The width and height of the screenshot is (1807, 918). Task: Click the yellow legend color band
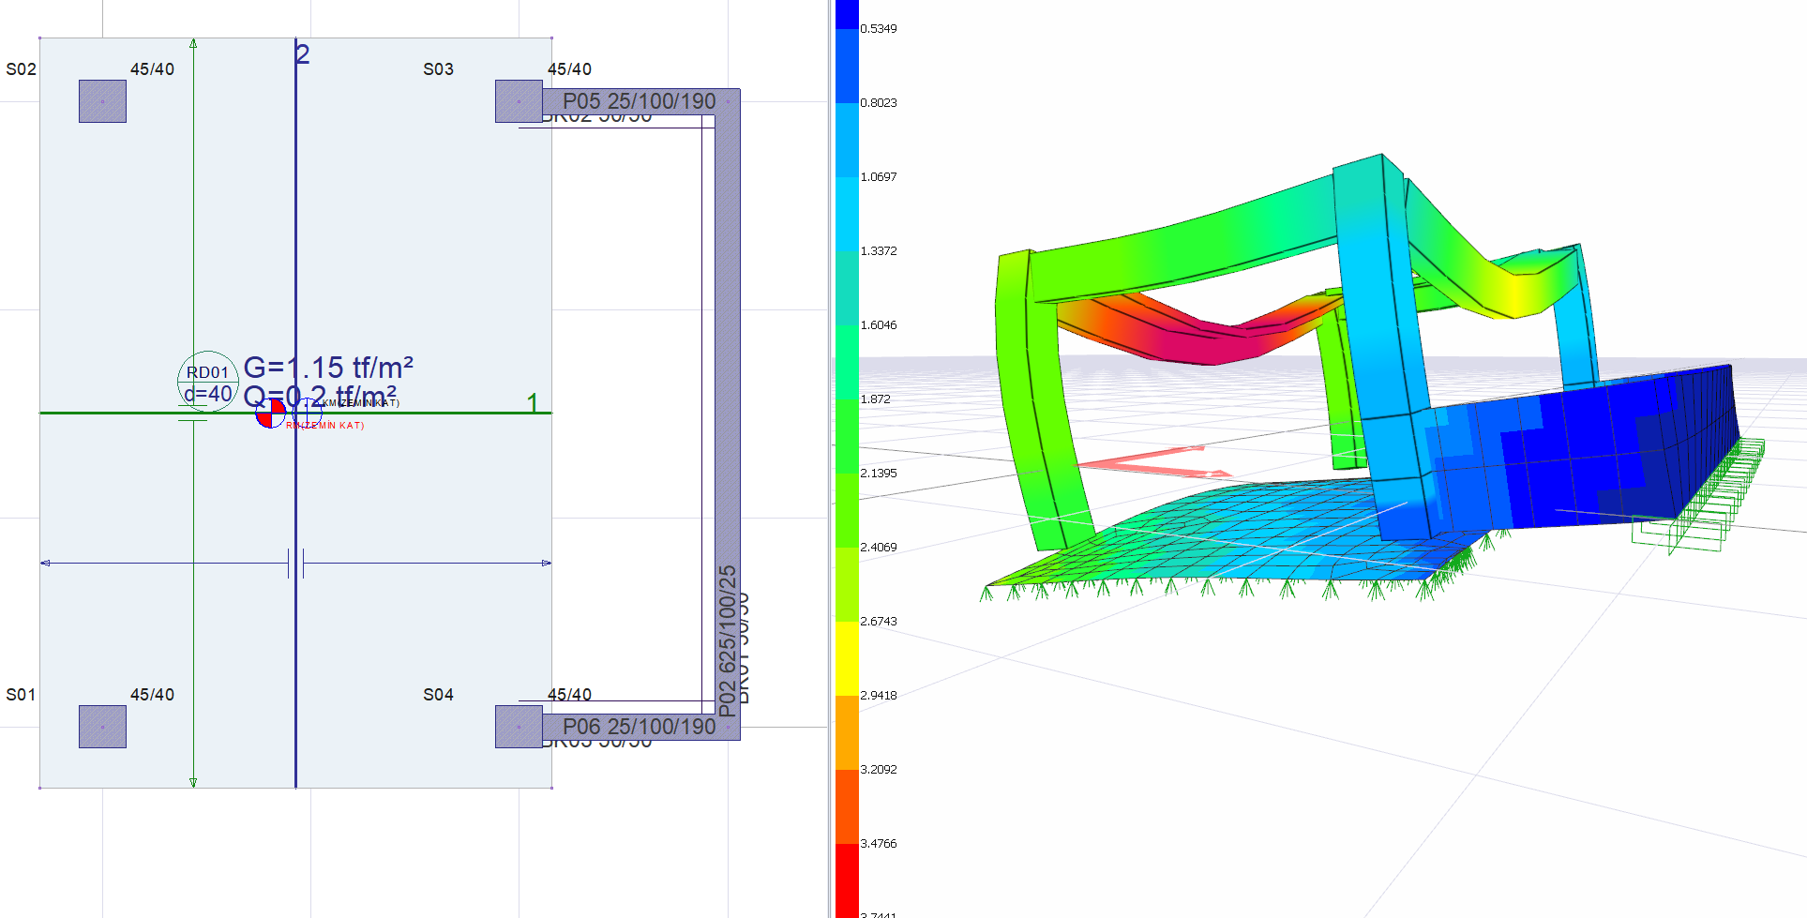(847, 658)
